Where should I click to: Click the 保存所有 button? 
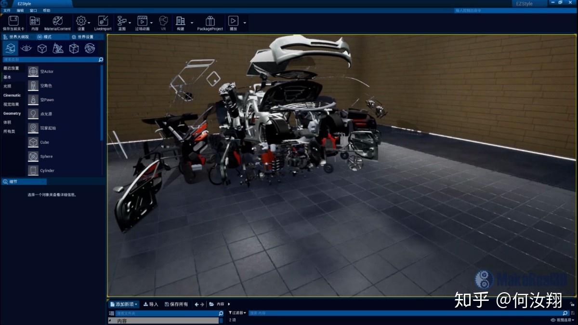click(176, 304)
